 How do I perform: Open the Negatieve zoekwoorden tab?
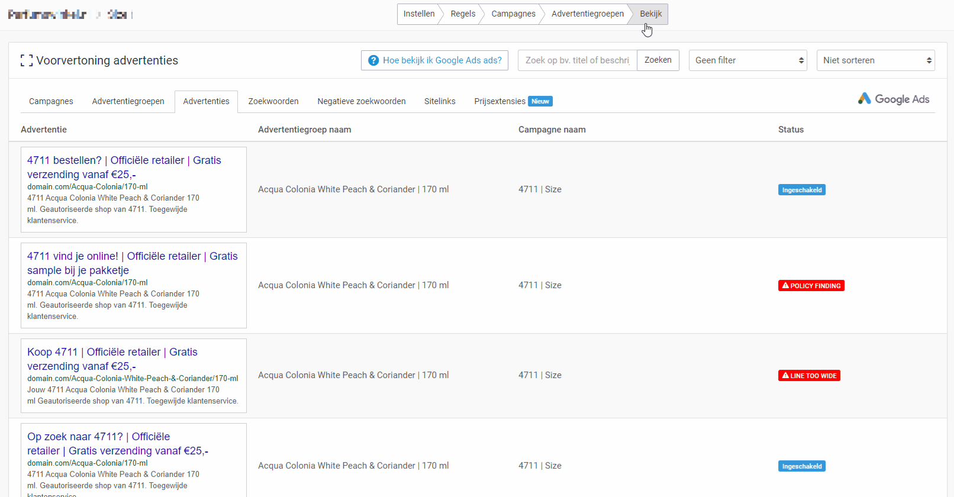click(362, 101)
